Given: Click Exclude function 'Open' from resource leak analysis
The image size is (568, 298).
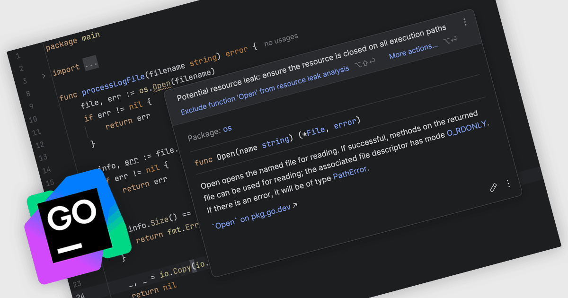Looking at the screenshot, I should [x=265, y=90].
